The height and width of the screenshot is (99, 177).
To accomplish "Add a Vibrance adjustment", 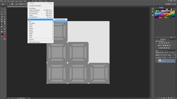I will (x=169, y=43).
